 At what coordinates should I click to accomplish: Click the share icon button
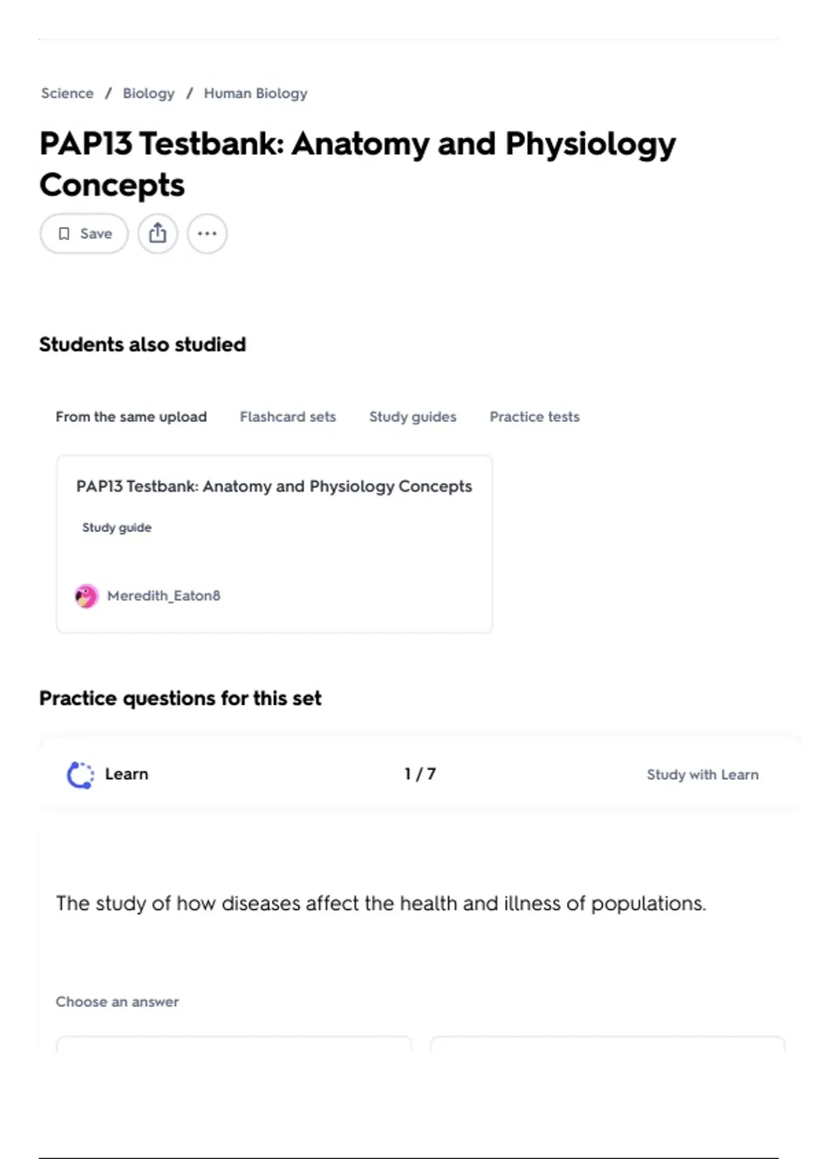157,233
